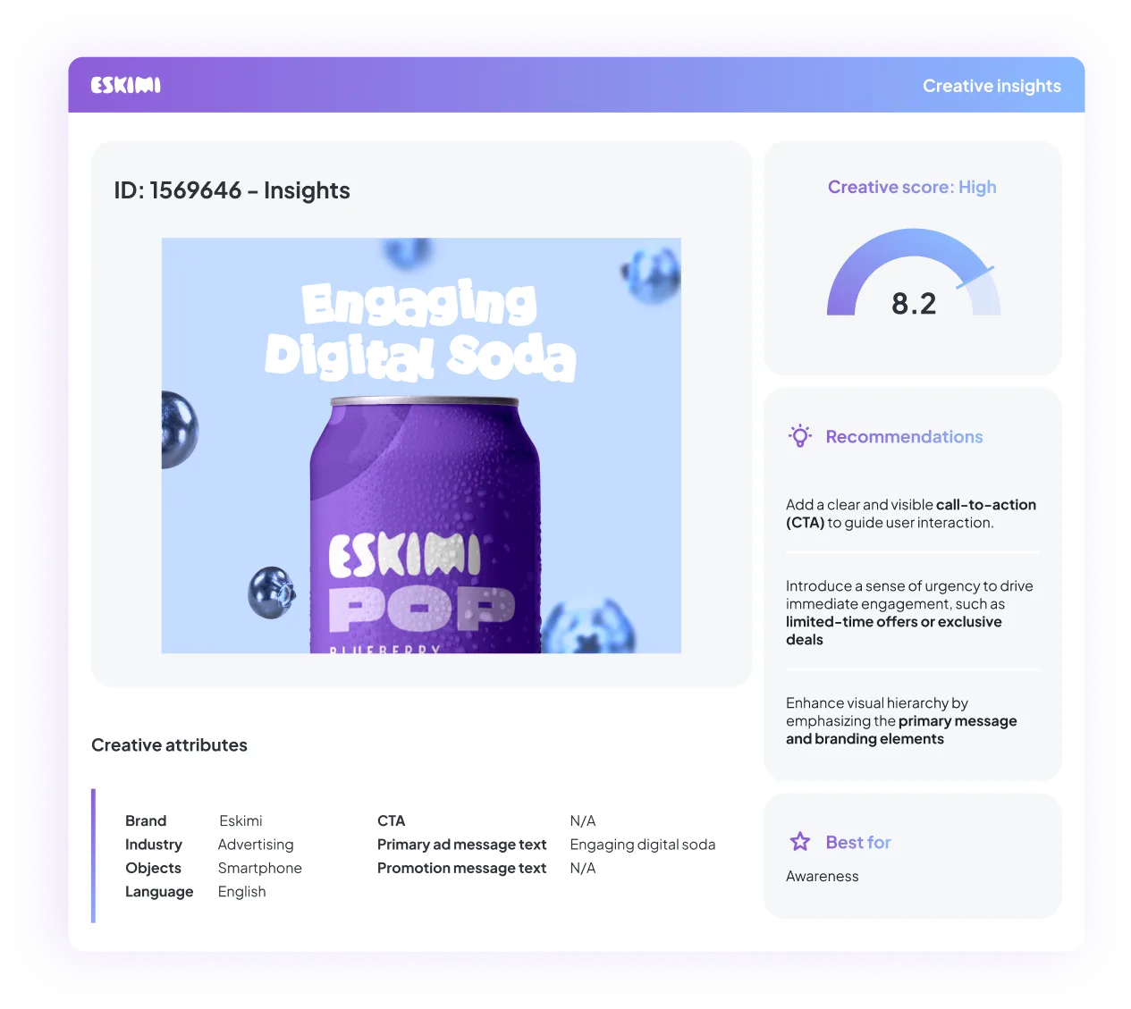1131x1009 pixels.
Task: Click the Awareness value
Action: (x=823, y=877)
